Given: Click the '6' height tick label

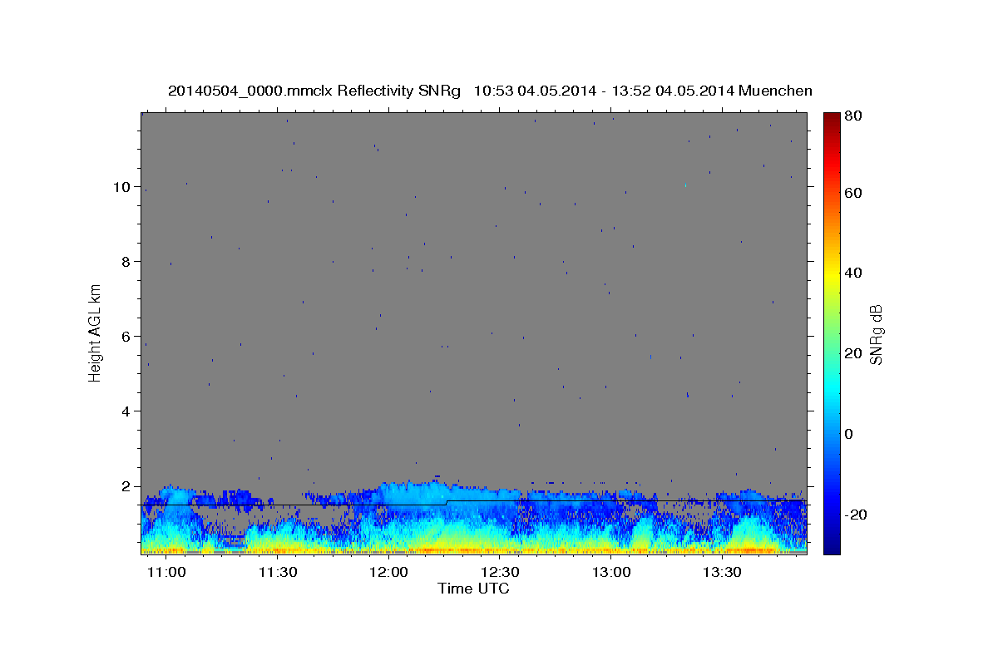Looking at the screenshot, I should click(126, 336).
